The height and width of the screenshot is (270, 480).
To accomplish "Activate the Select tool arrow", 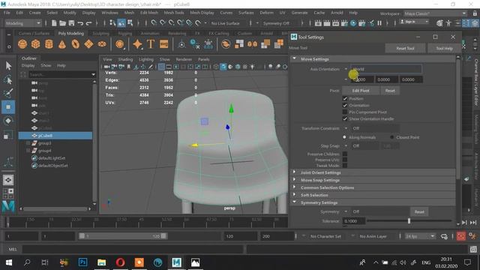I will coord(8,65).
